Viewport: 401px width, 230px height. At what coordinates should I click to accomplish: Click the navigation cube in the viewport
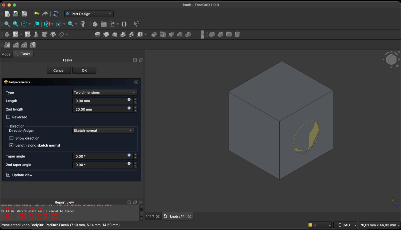pyautogui.click(x=391, y=59)
